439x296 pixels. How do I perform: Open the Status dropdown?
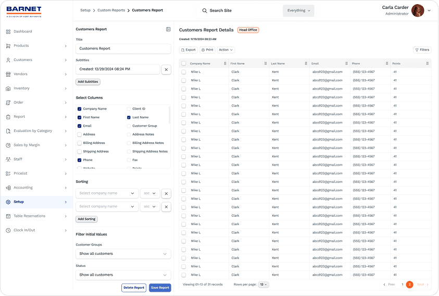point(123,275)
